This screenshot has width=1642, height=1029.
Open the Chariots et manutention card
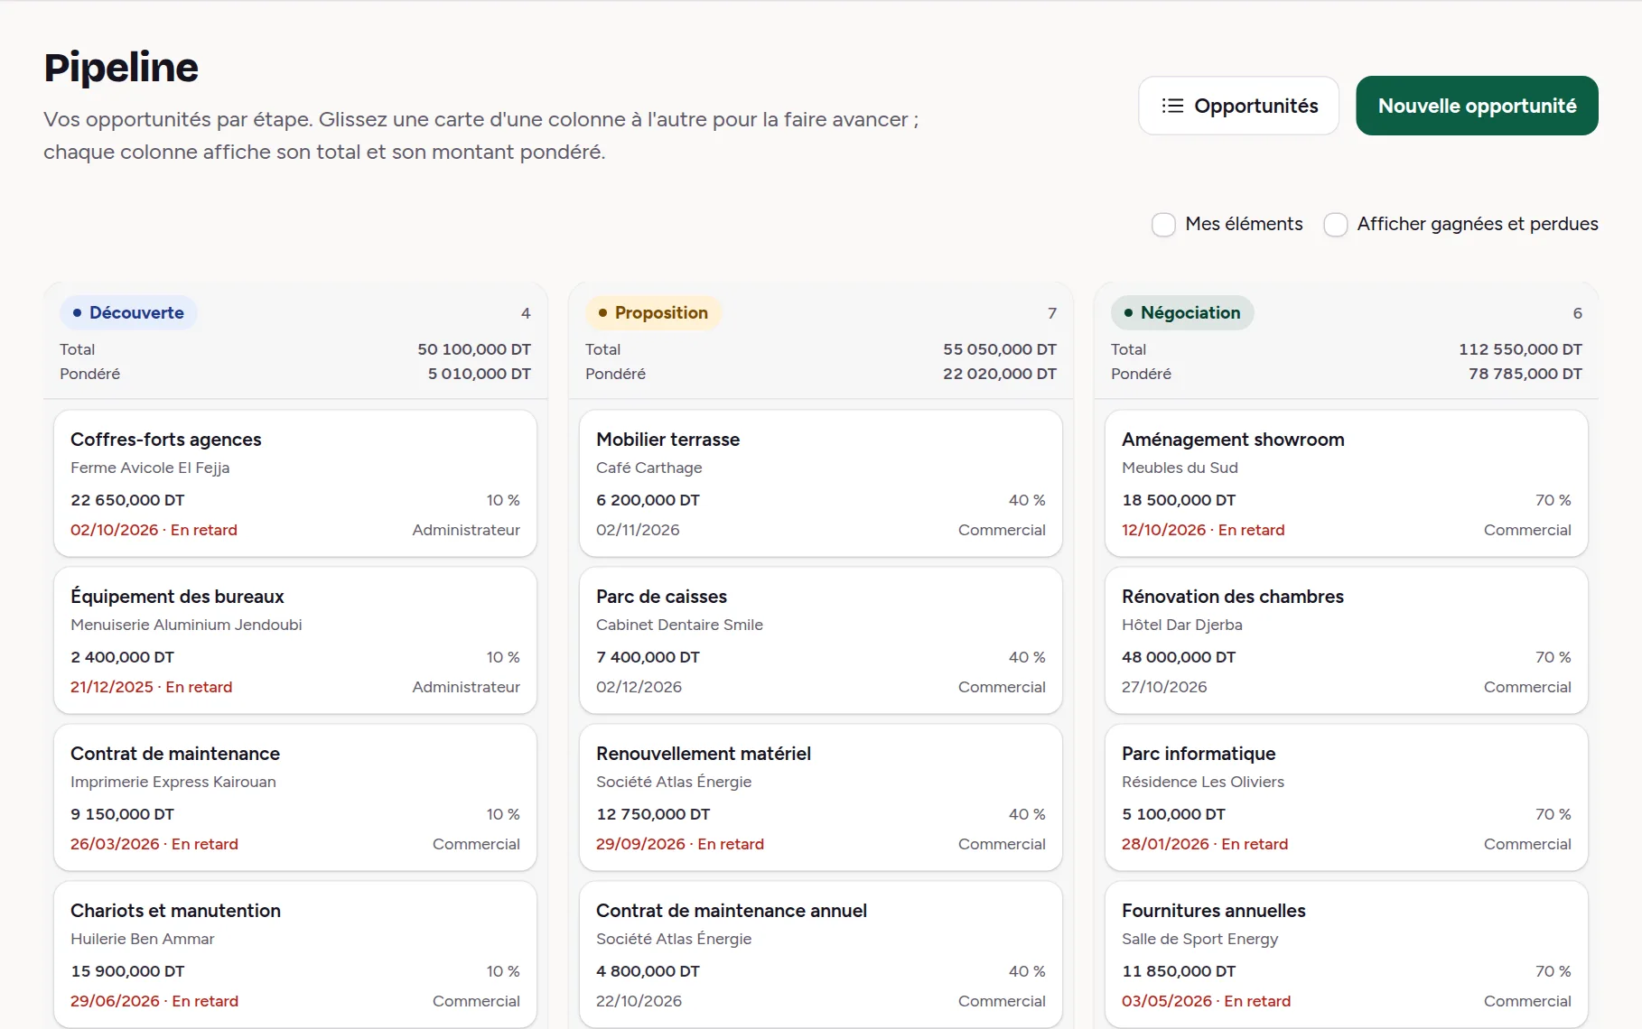295,954
